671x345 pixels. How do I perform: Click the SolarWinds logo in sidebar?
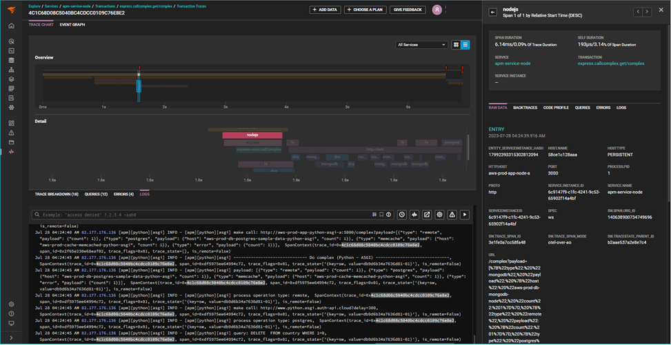point(11,9)
